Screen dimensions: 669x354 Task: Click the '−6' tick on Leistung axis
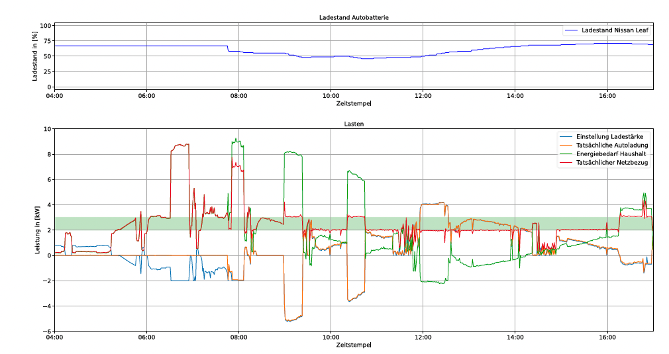pos(47,332)
